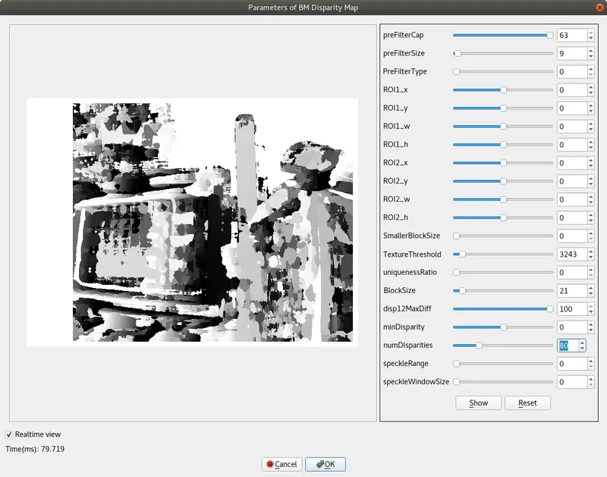The width and height of the screenshot is (607, 477).
Task: Click the TextureThreshold spinbox arrows
Action: tap(591, 254)
